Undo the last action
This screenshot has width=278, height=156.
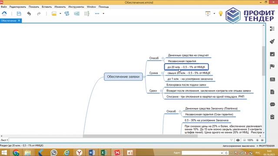coord(29,13)
